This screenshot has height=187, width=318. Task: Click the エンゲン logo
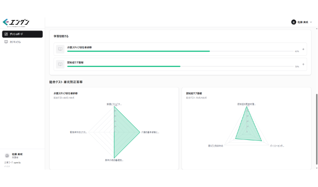(x=16, y=22)
